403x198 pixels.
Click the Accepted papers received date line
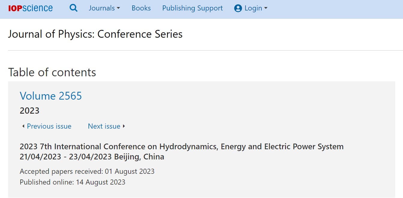pos(87,171)
